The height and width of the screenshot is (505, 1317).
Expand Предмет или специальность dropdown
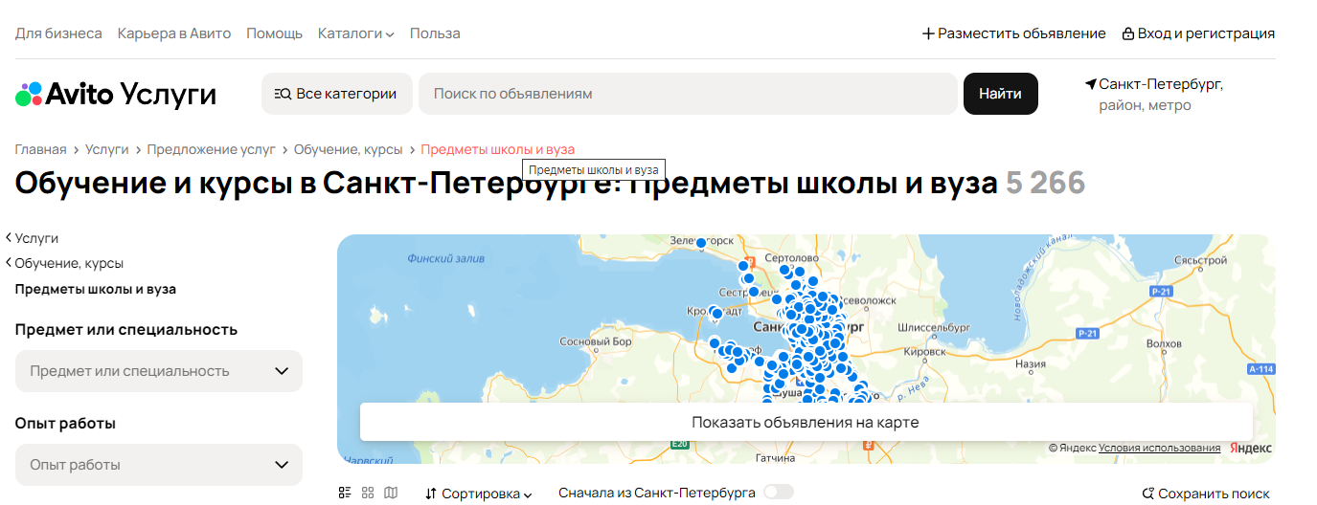(159, 371)
